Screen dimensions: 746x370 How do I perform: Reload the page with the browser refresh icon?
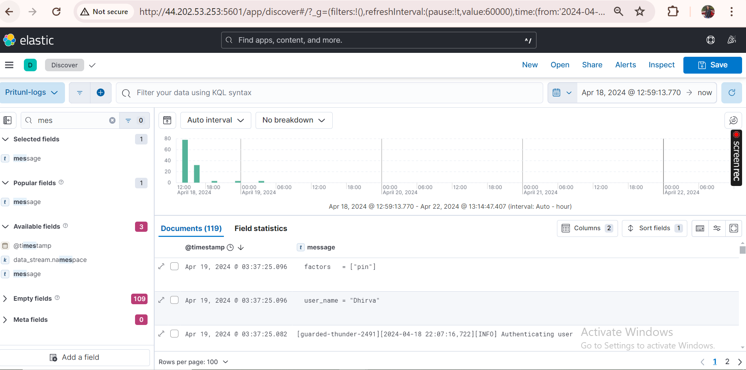tap(56, 12)
